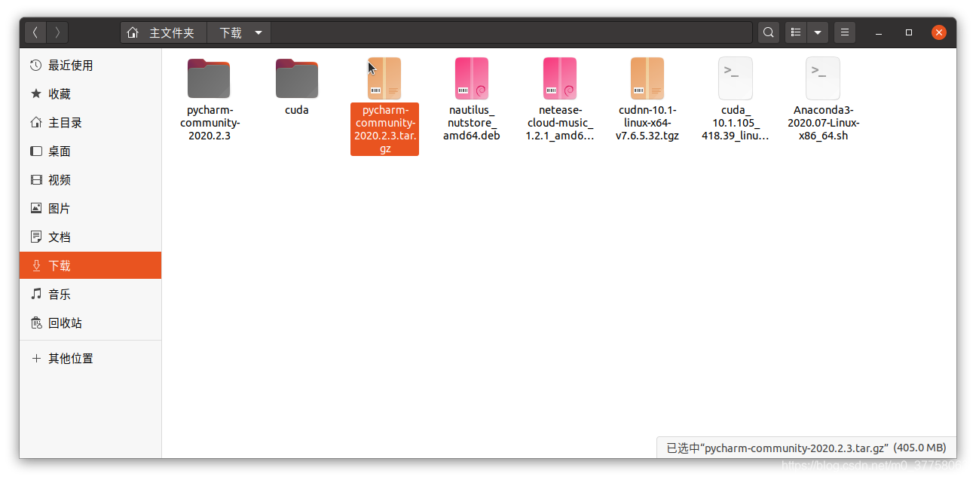Open 收藏 in the sidebar
The image size is (976, 480).
90,94
